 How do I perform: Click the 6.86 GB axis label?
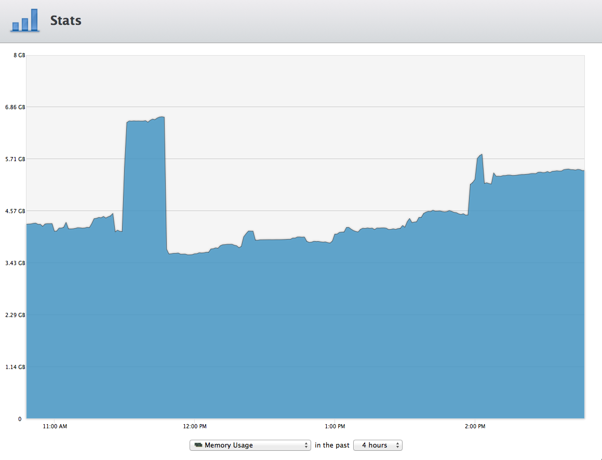16,107
